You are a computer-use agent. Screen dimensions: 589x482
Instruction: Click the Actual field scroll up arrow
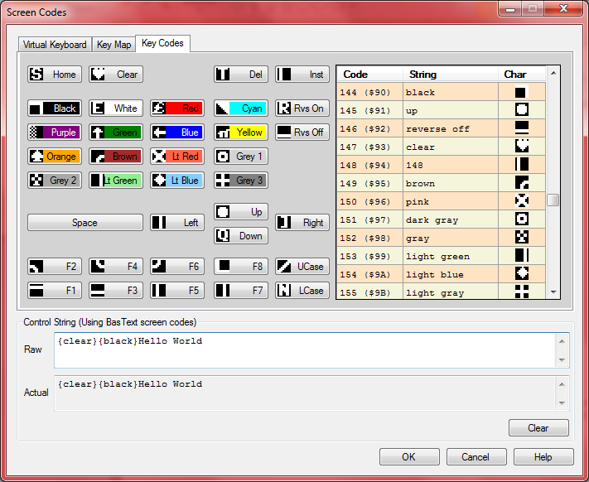[x=562, y=383]
